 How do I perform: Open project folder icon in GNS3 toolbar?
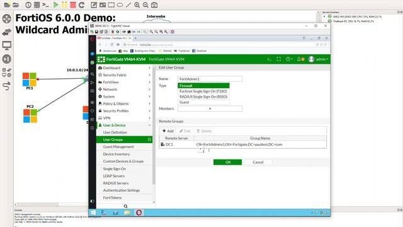[x=16, y=5]
